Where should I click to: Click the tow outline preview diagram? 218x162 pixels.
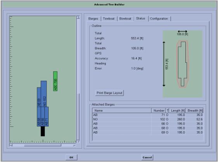point(182,64)
